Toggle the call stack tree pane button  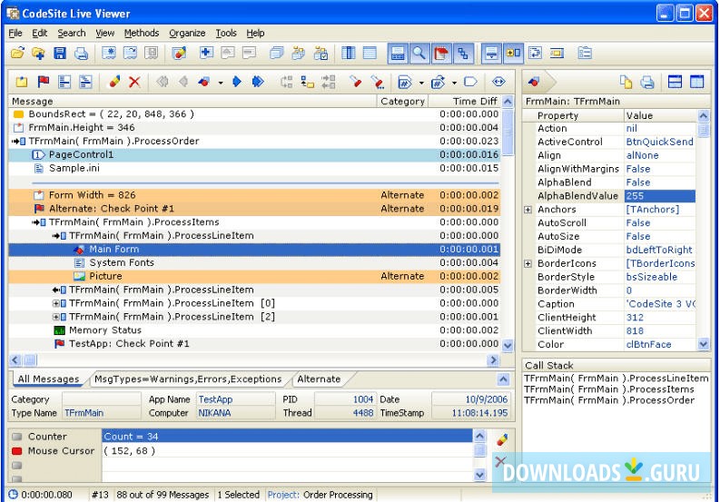(463, 54)
